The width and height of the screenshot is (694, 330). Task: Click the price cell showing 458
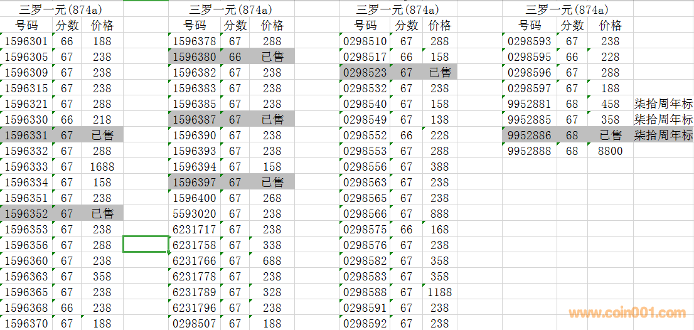pos(610,104)
